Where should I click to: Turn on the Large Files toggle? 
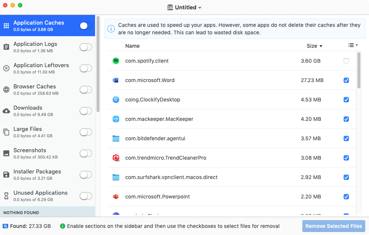click(x=86, y=132)
